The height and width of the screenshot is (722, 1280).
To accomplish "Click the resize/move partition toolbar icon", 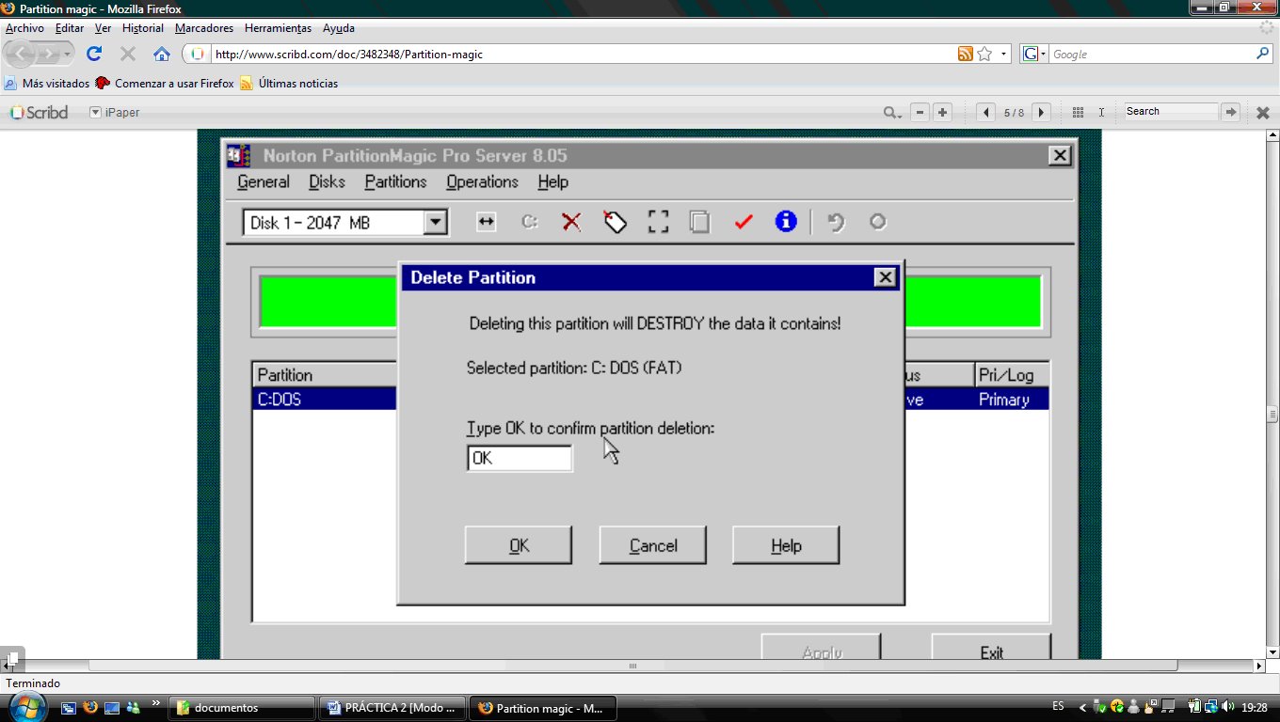I will click(x=486, y=222).
